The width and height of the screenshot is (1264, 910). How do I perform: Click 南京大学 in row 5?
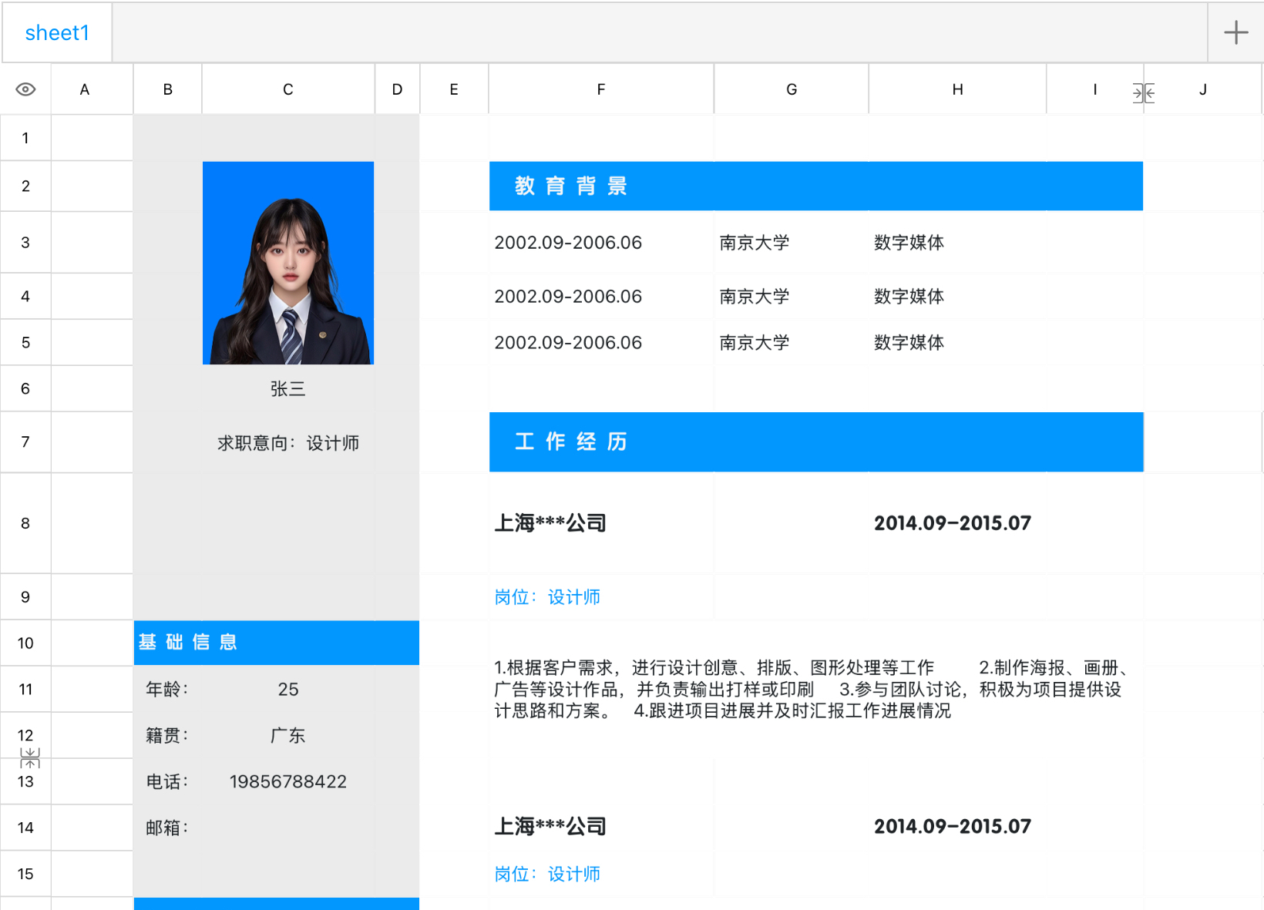tap(755, 343)
